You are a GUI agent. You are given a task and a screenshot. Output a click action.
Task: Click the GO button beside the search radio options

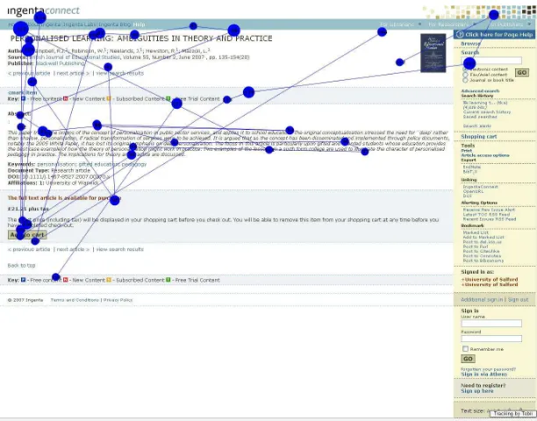(x=522, y=73)
